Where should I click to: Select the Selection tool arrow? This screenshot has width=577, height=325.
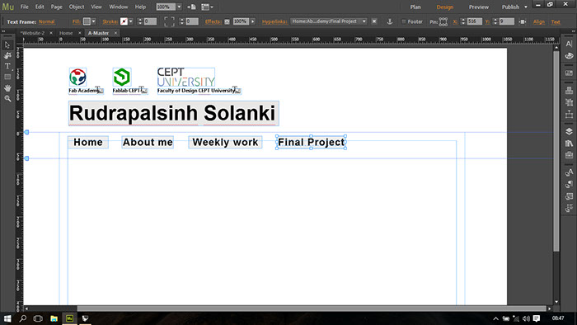coord(7,45)
